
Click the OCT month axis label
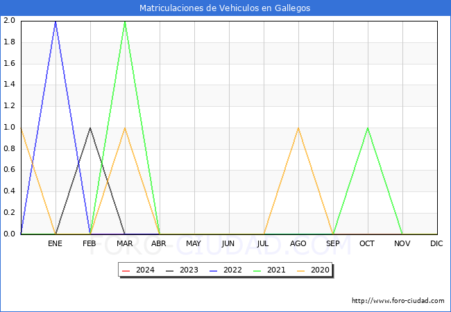coord(367,243)
